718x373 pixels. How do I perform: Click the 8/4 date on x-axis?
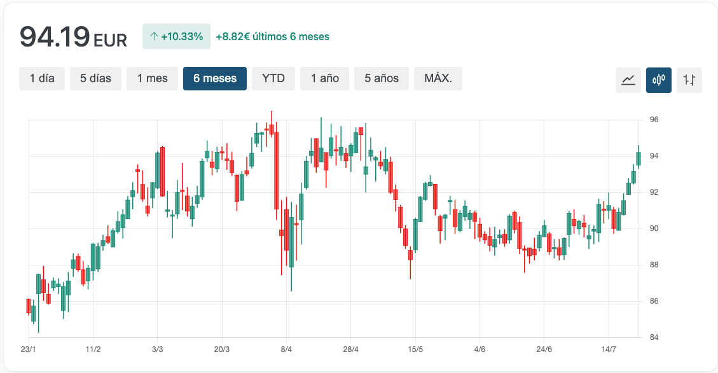286,349
